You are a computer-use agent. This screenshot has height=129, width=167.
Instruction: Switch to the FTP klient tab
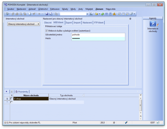[99, 23]
